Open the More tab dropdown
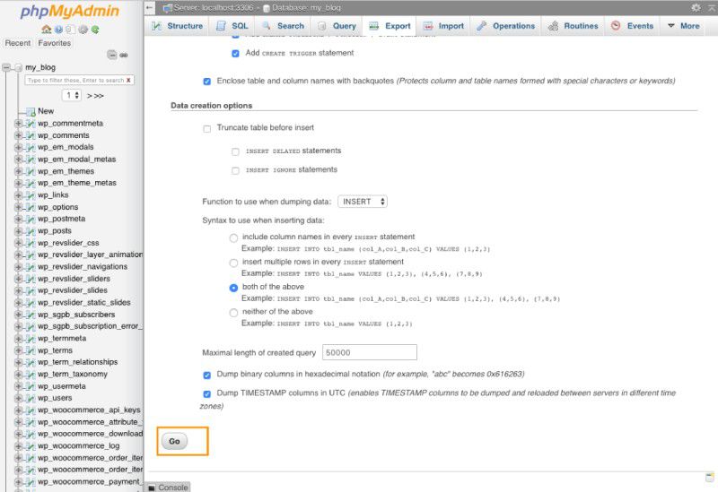Image resolution: width=718 pixels, height=492 pixels. point(684,26)
